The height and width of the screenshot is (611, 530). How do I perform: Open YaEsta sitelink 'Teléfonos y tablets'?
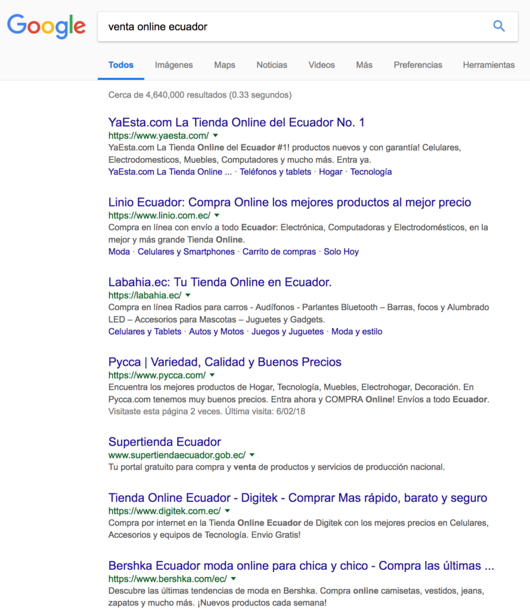point(275,172)
